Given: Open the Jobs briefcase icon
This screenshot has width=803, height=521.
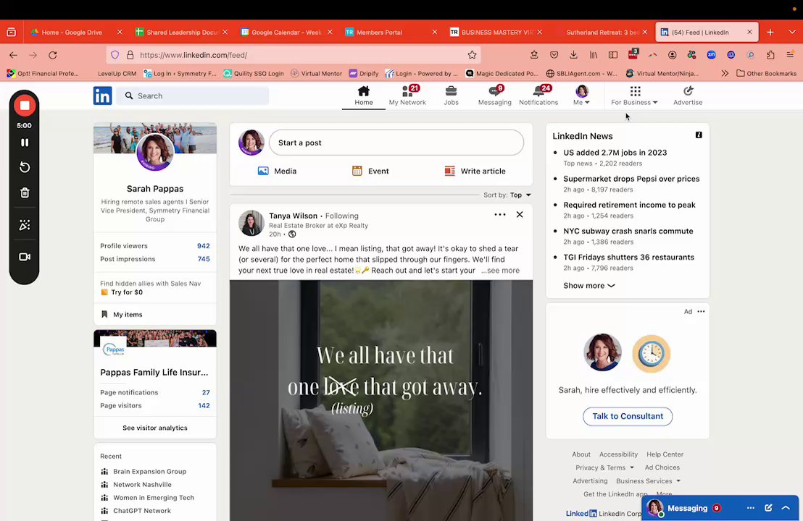Looking at the screenshot, I should [452, 91].
